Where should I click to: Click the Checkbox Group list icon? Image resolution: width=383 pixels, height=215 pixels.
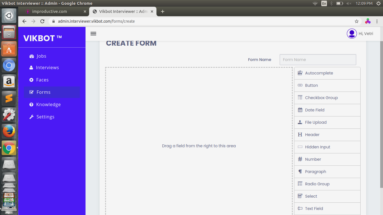[300, 98]
